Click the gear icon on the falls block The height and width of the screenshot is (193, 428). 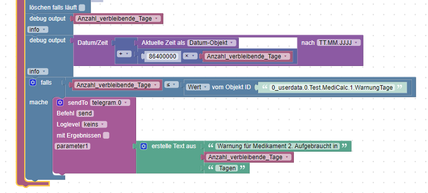tap(33, 83)
